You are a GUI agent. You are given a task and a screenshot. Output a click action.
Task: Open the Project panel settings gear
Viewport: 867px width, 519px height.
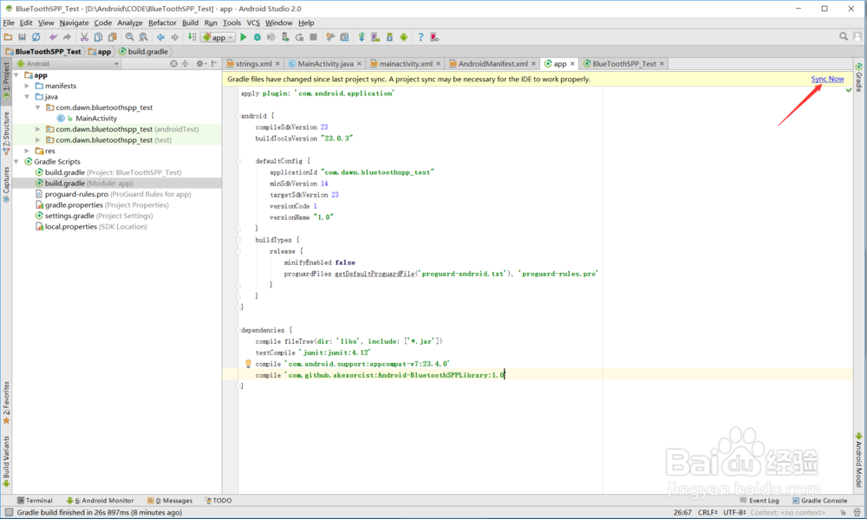click(200, 63)
